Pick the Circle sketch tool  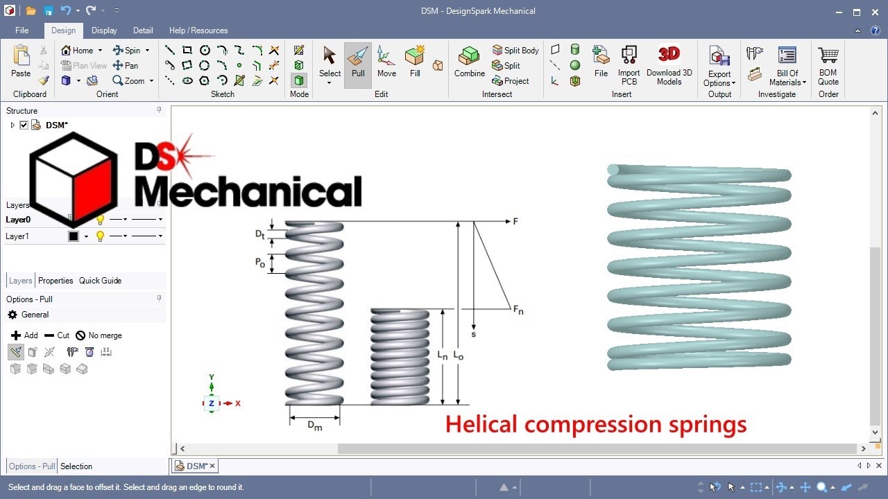(205, 50)
